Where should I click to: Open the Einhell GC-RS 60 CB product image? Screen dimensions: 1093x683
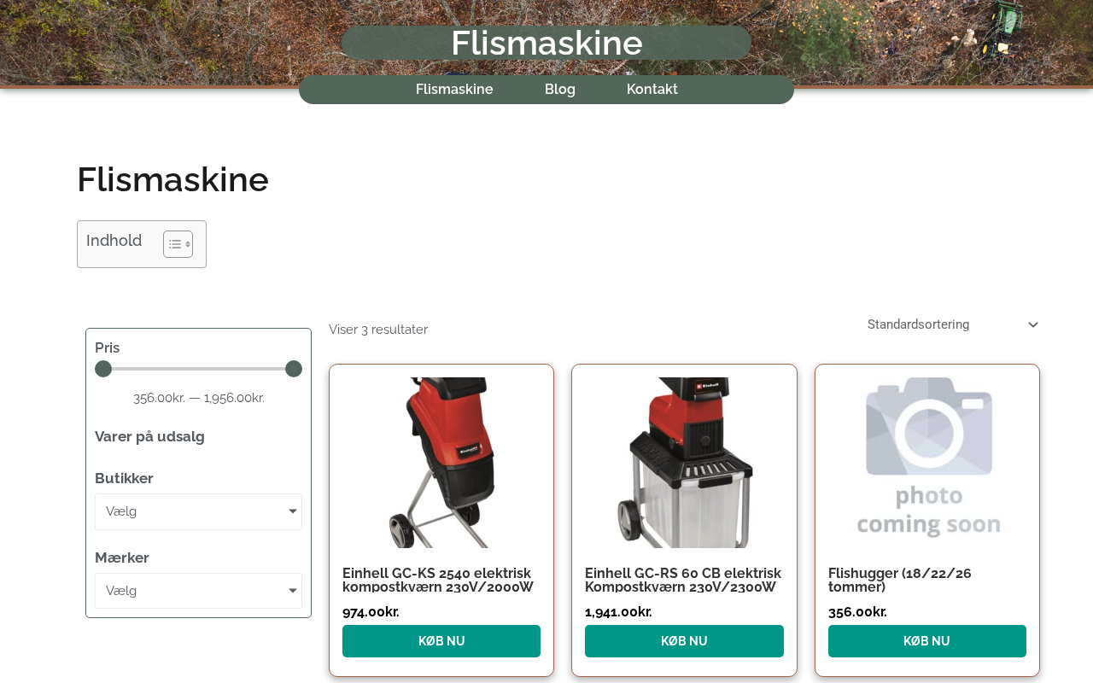pos(684,463)
